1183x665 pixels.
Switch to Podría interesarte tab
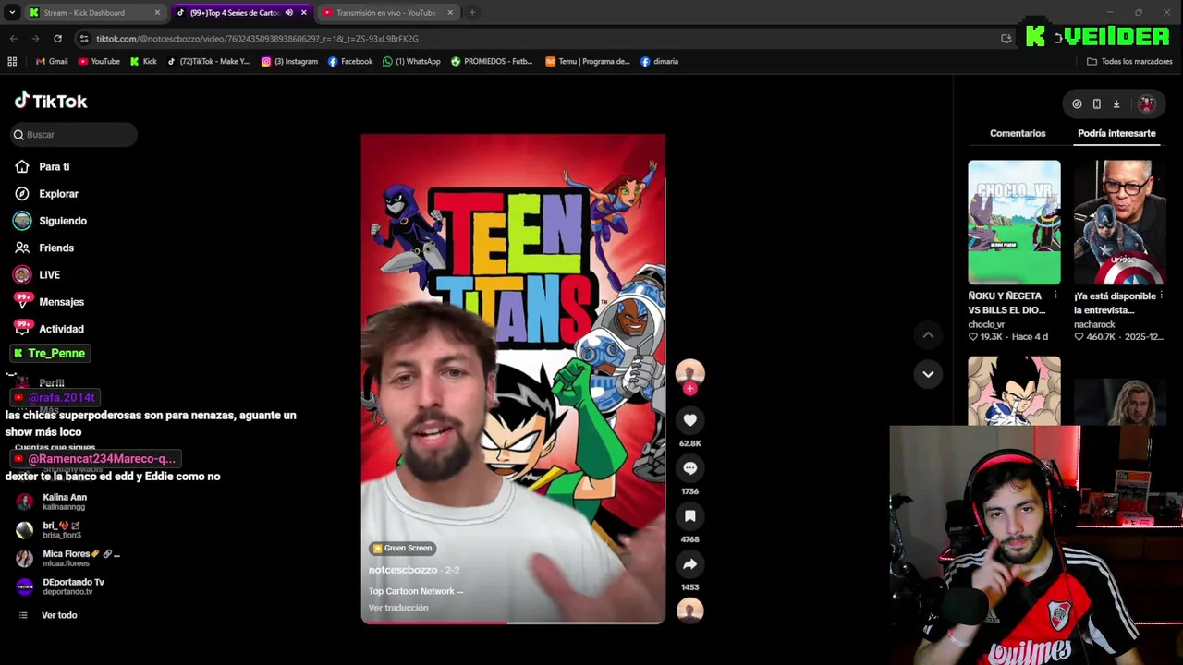[x=1116, y=134]
